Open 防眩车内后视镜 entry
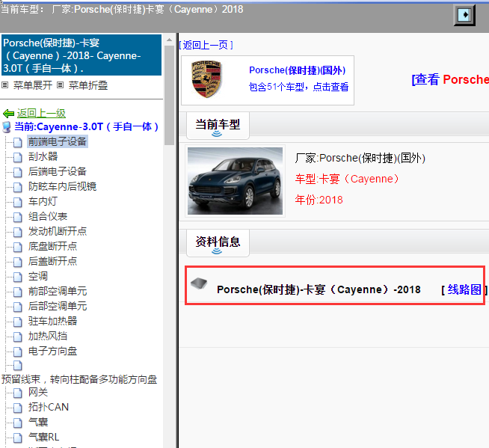The image size is (489, 448). [x=62, y=186]
